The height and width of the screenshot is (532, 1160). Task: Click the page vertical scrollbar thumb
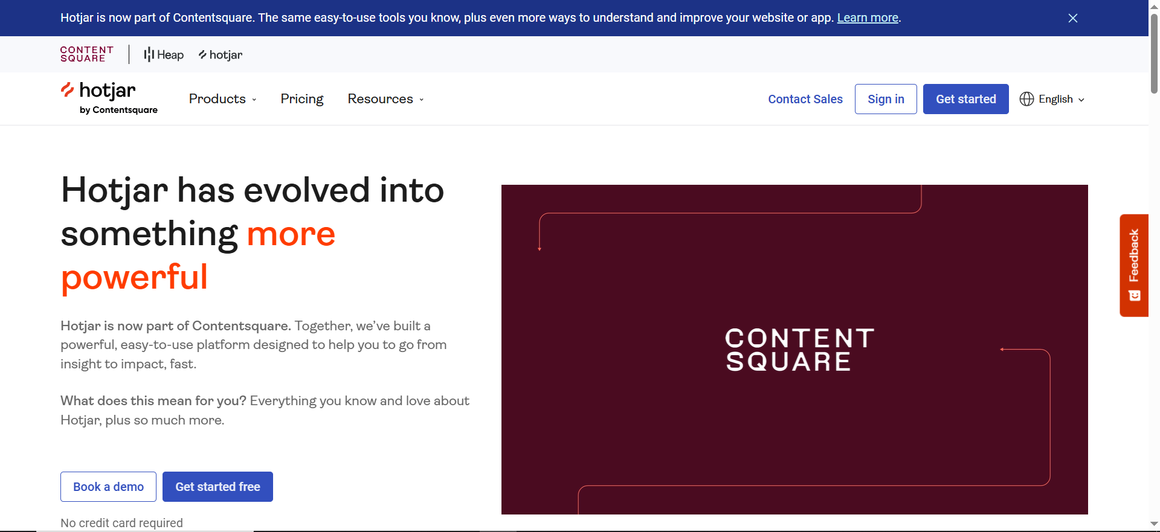click(x=1154, y=54)
